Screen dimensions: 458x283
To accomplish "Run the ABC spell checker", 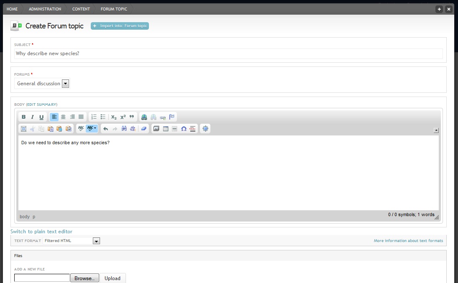I will (81, 128).
